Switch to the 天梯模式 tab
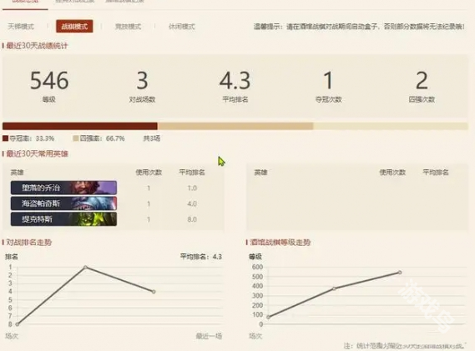 click(x=21, y=27)
